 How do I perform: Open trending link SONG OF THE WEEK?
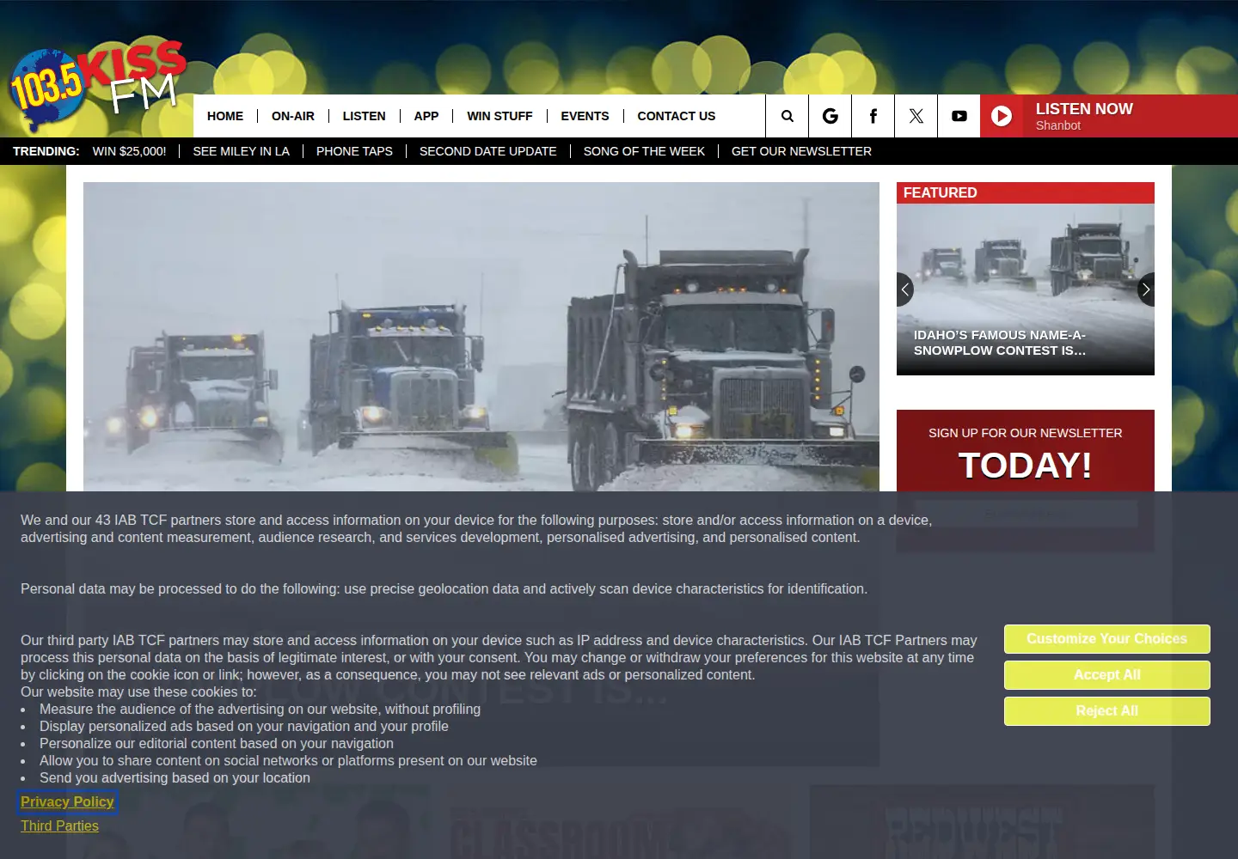[x=644, y=151]
